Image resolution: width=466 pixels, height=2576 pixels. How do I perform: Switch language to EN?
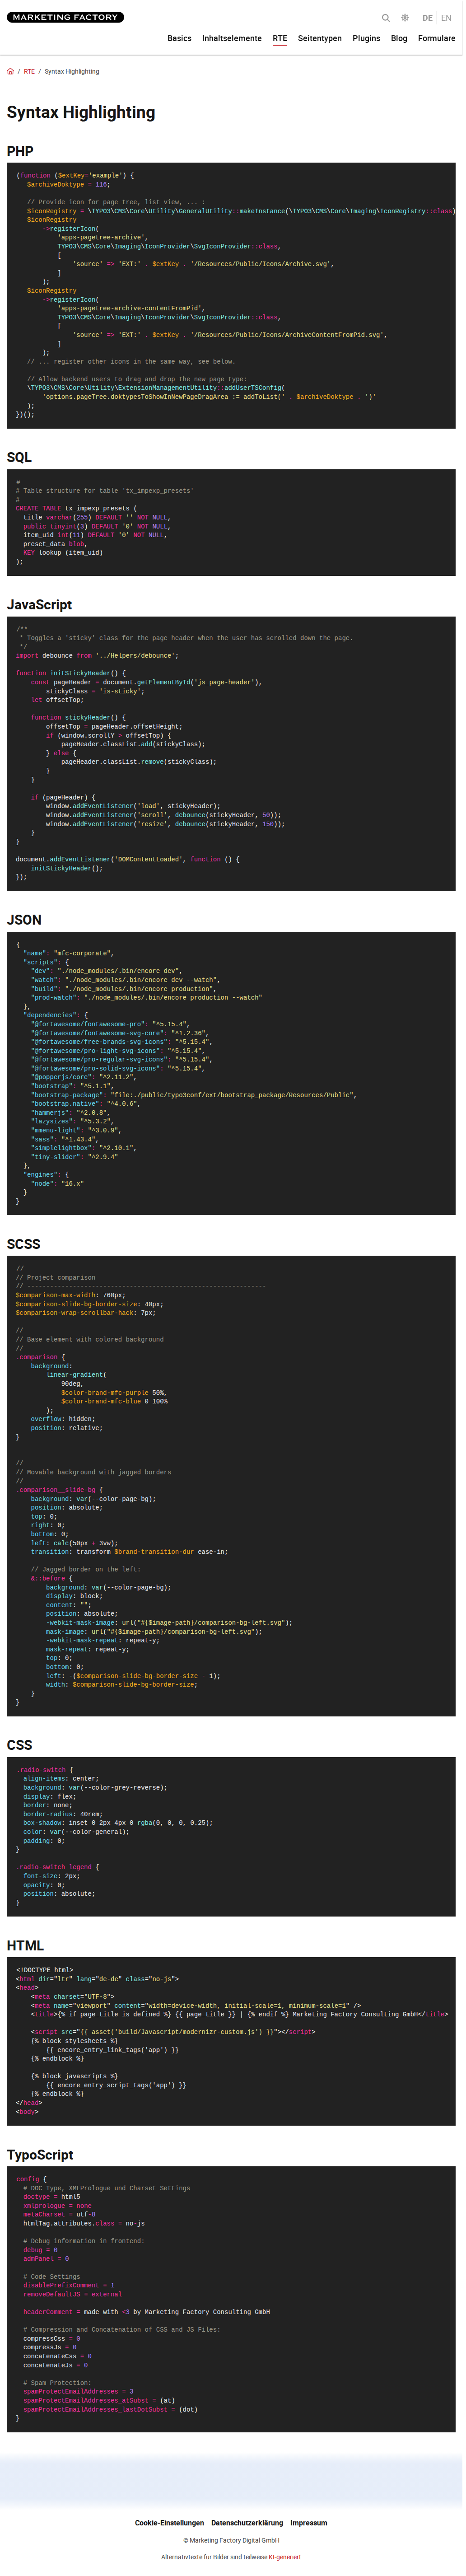446,18
